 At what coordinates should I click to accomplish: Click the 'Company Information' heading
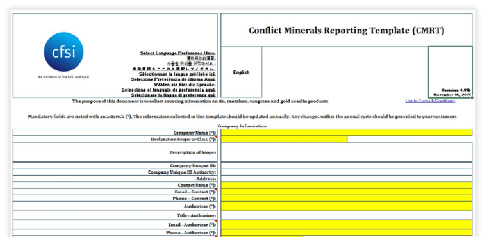(242, 126)
